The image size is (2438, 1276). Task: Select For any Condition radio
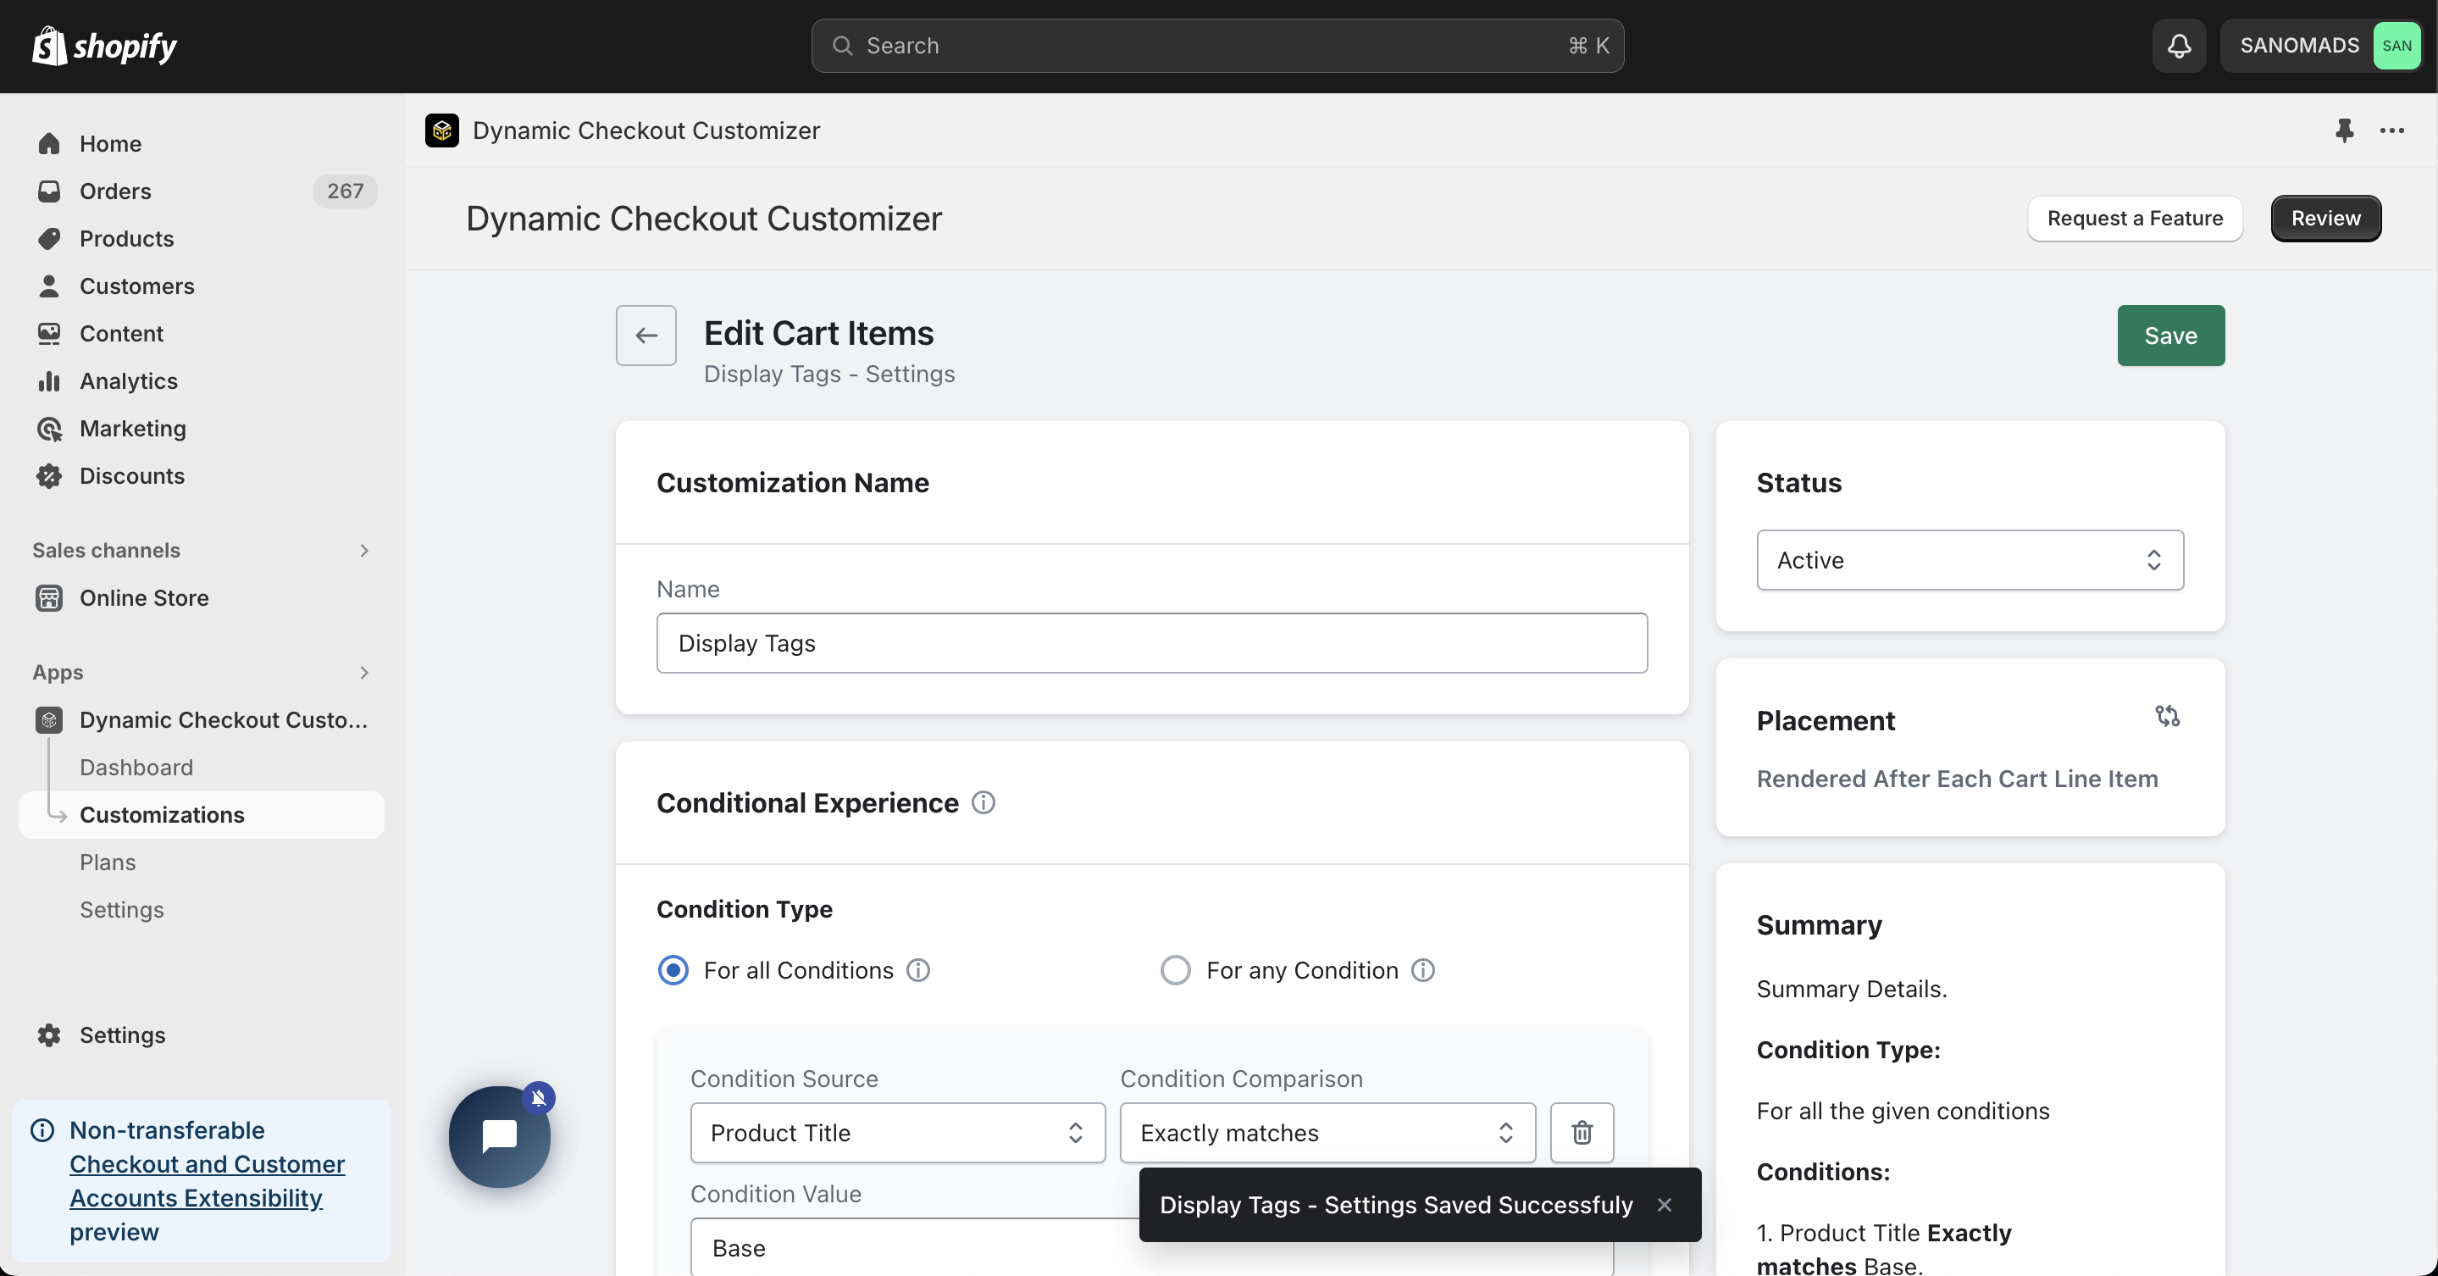coord(1174,970)
